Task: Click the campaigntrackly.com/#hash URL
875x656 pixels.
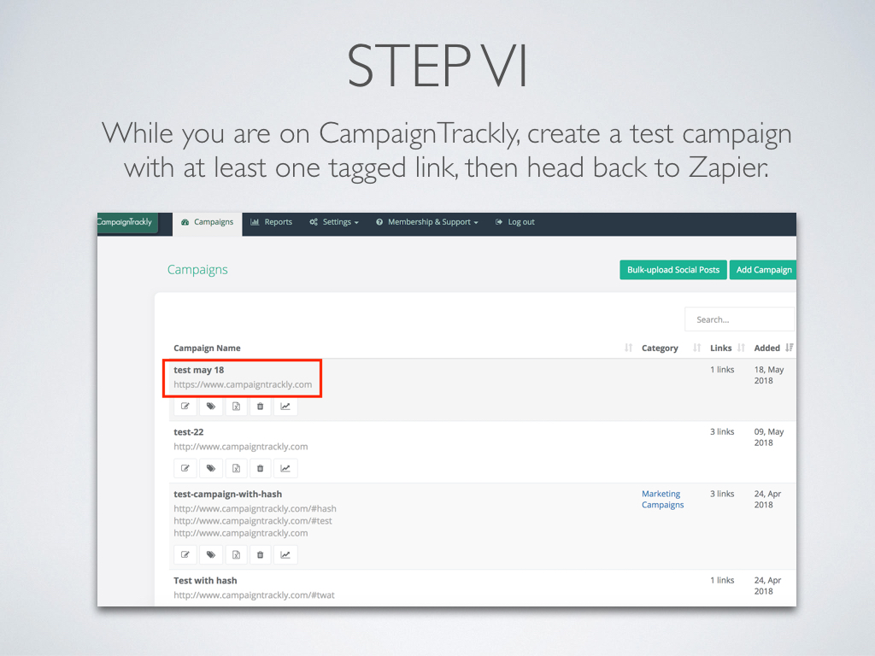Action: pyautogui.click(x=255, y=509)
